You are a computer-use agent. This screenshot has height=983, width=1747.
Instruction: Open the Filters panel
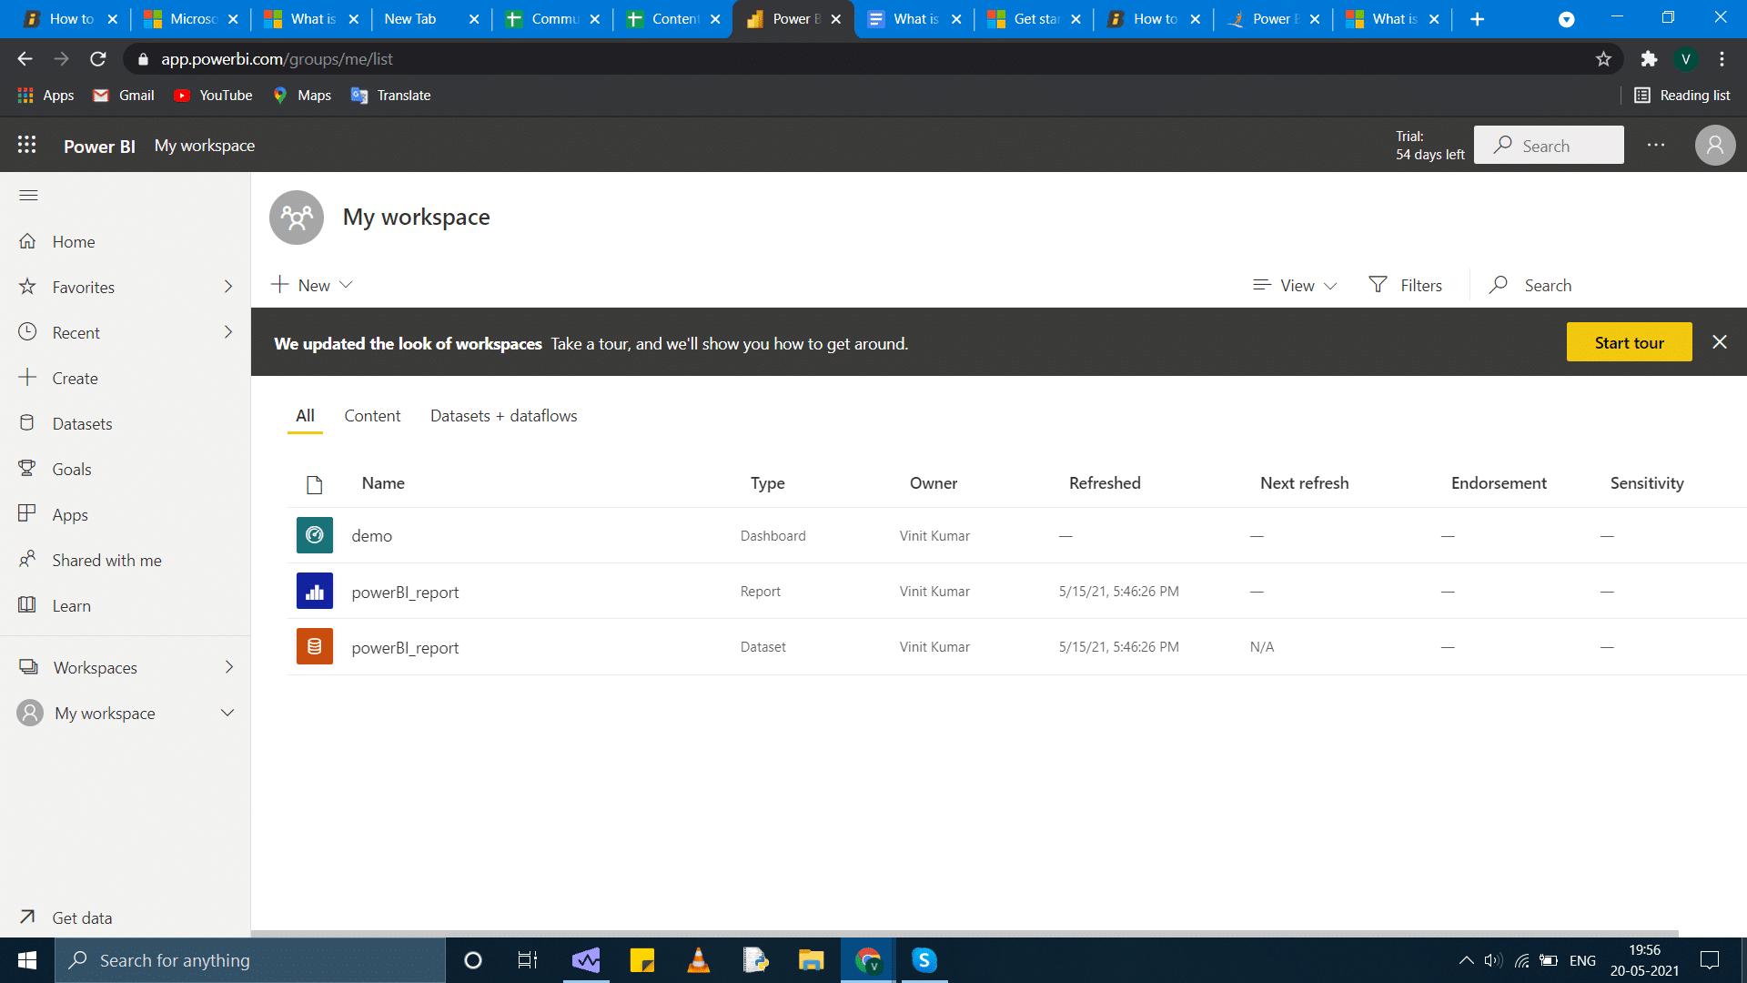pos(1406,285)
